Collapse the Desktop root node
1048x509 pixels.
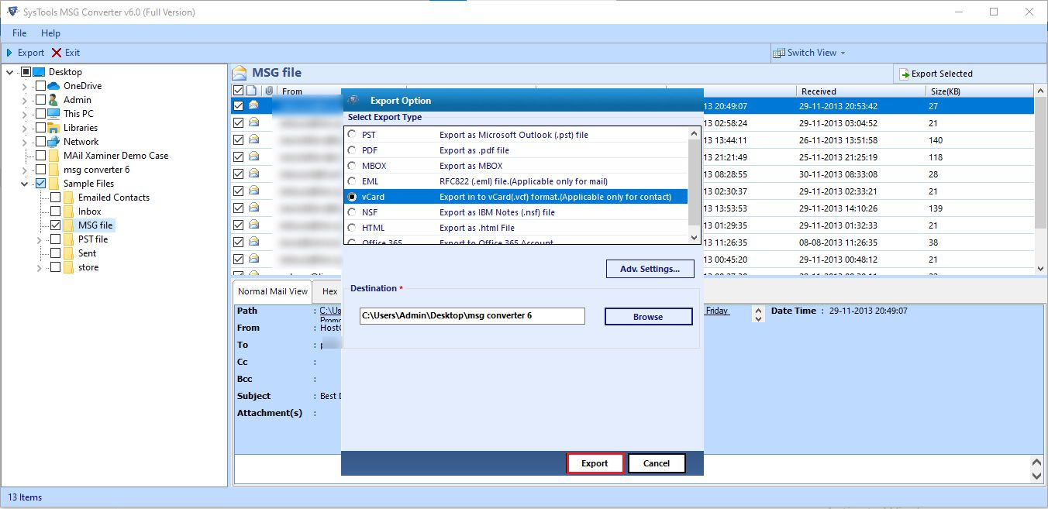(10, 72)
